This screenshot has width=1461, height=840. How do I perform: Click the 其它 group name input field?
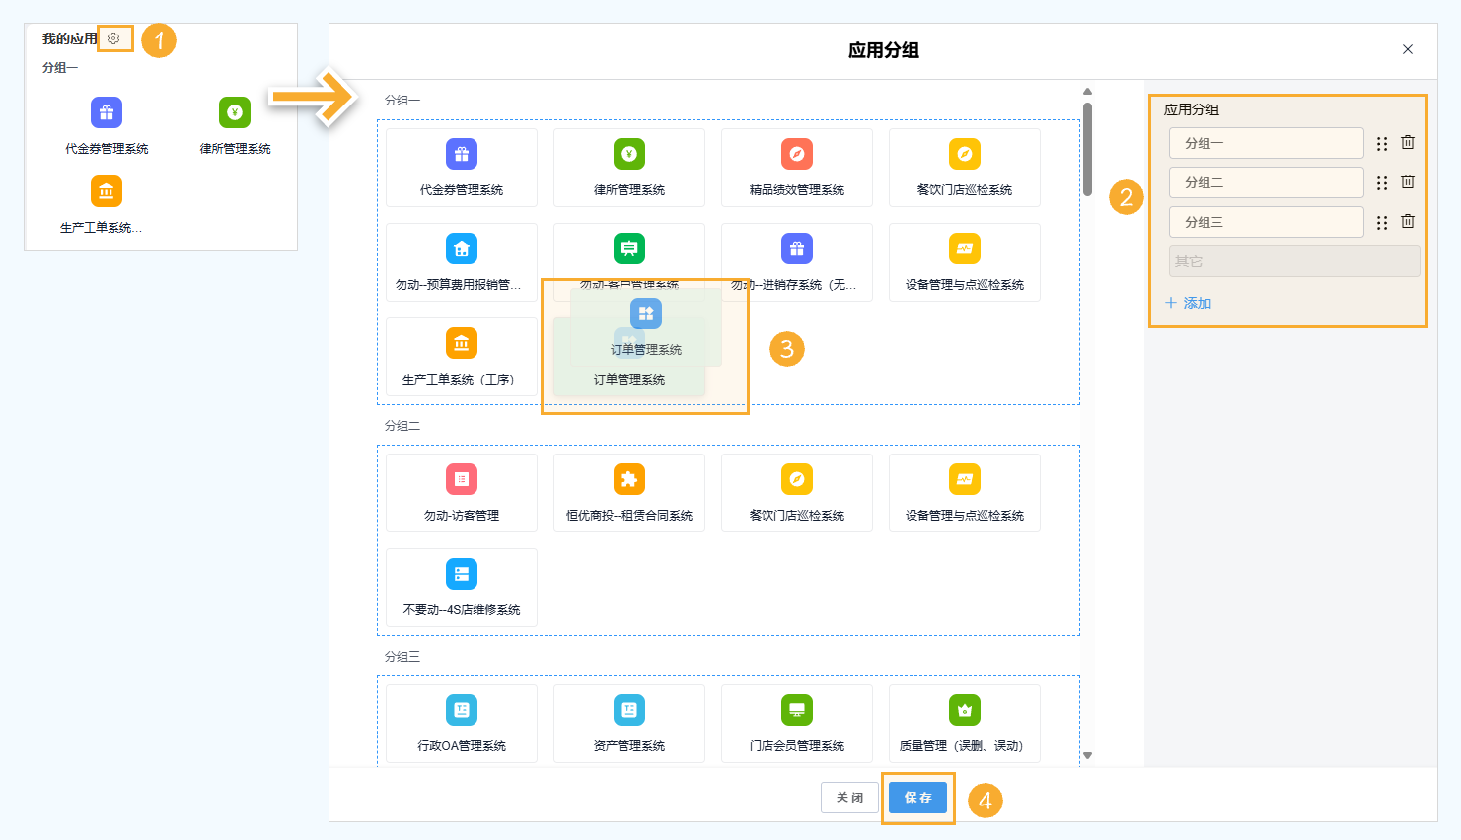(x=1293, y=260)
